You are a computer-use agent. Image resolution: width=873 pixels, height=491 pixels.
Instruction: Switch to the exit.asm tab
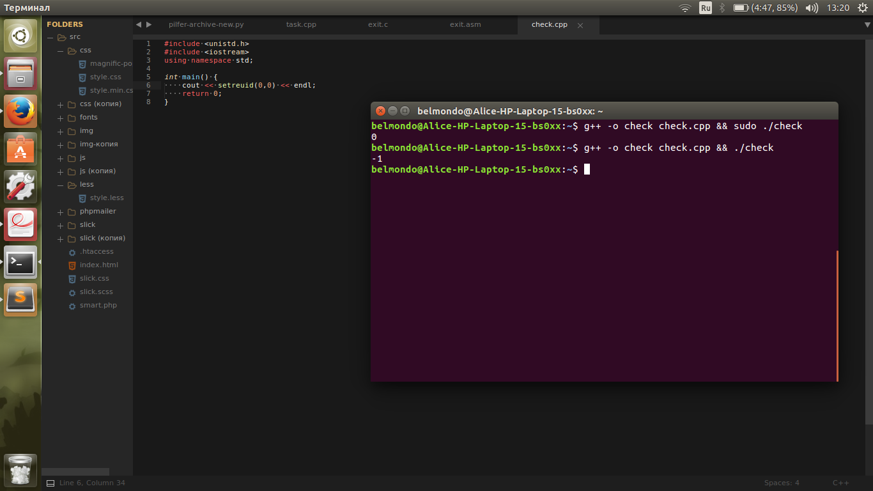465,24
